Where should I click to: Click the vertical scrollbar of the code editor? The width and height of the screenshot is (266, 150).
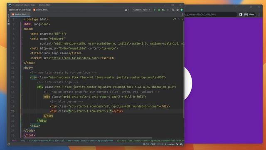183,70
